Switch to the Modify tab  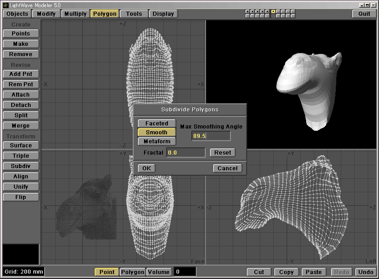(46, 13)
